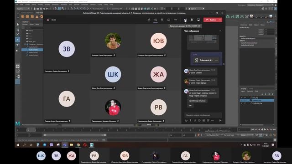This screenshot has width=292, height=164.
Task: Select the ЗВ participant avatar tile
Action: point(67,49)
